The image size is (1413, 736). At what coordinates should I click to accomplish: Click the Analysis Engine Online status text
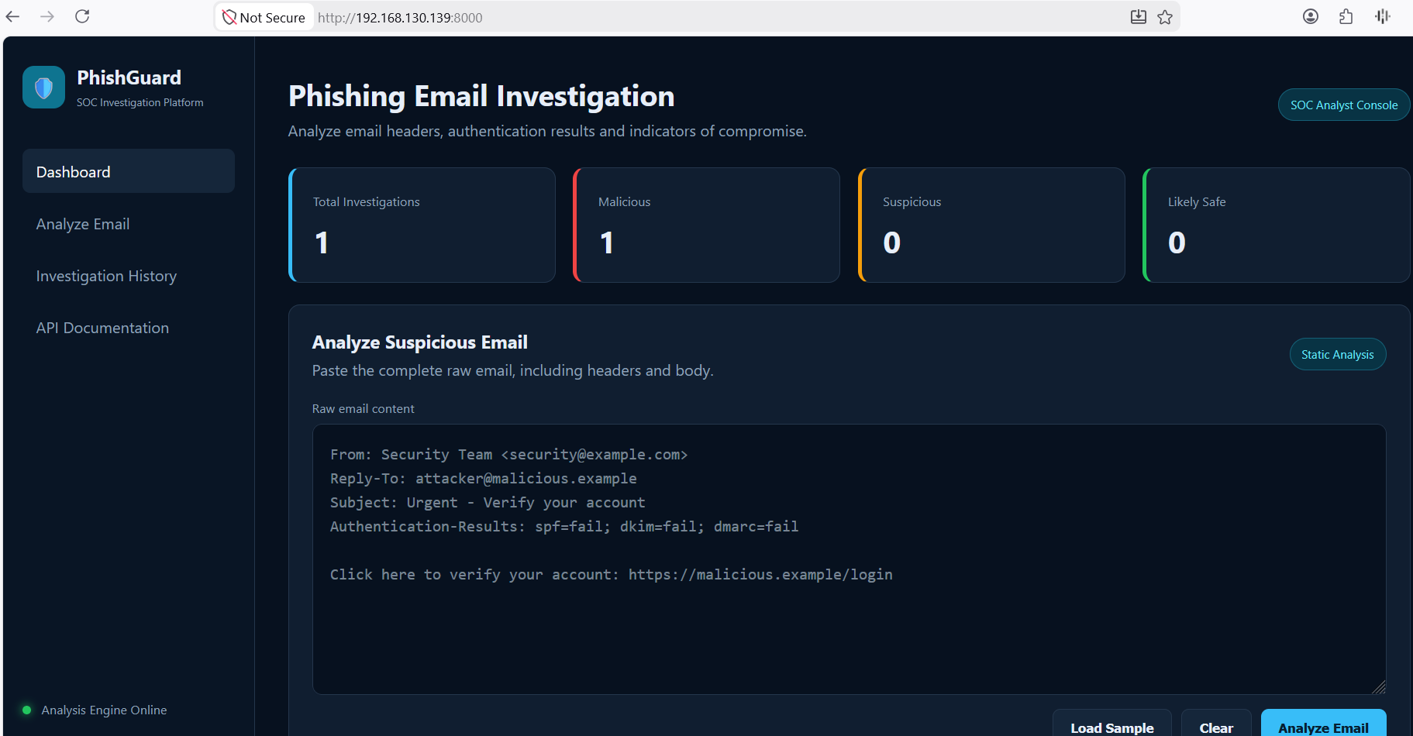(x=104, y=710)
